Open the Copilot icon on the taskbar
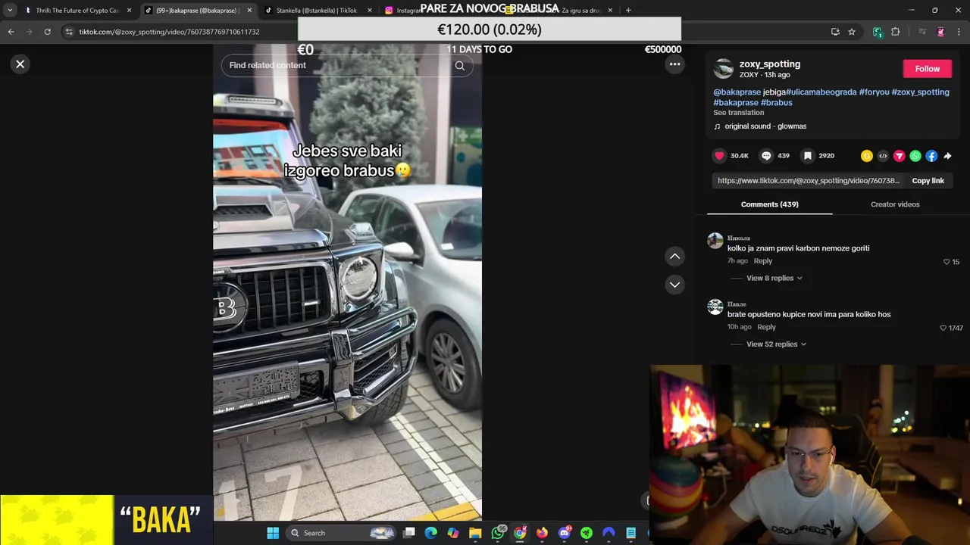 (453, 533)
